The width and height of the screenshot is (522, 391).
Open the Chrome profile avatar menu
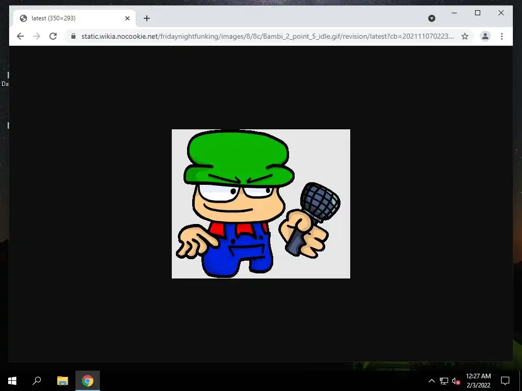(x=485, y=36)
